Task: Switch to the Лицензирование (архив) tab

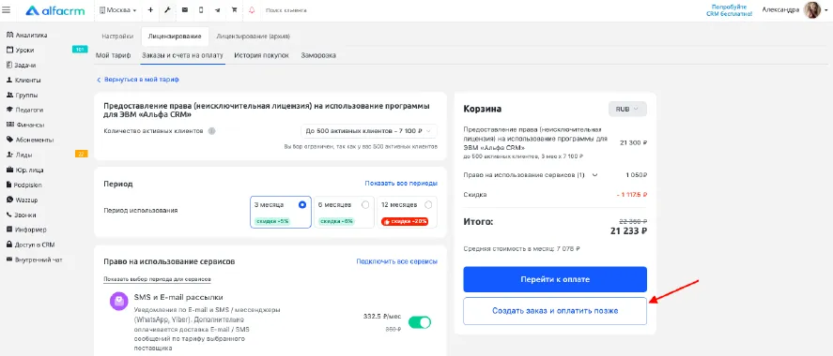Action: 253,37
